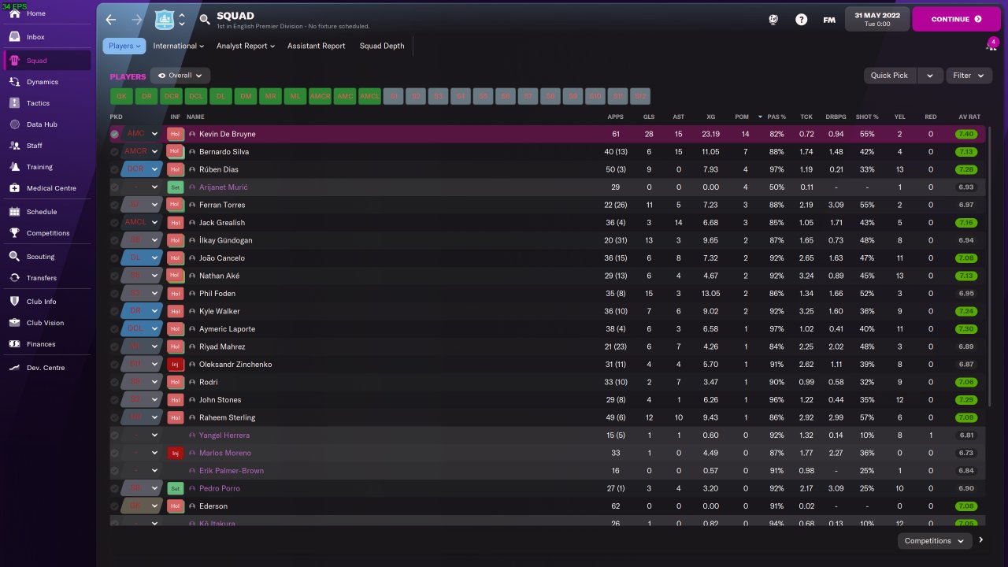Open the Schedule calendar icon
Image resolution: width=1008 pixels, height=567 pixels.
[15, 212]
